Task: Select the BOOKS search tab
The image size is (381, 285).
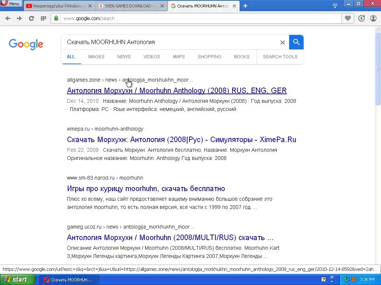Action: pos(242,57)
